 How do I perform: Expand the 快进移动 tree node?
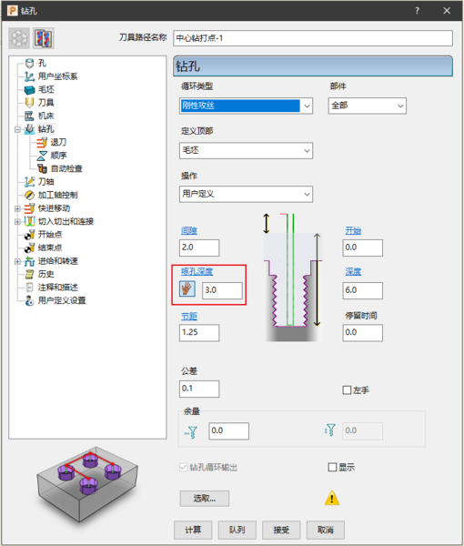pyautogui.click(x=17, y=208)
